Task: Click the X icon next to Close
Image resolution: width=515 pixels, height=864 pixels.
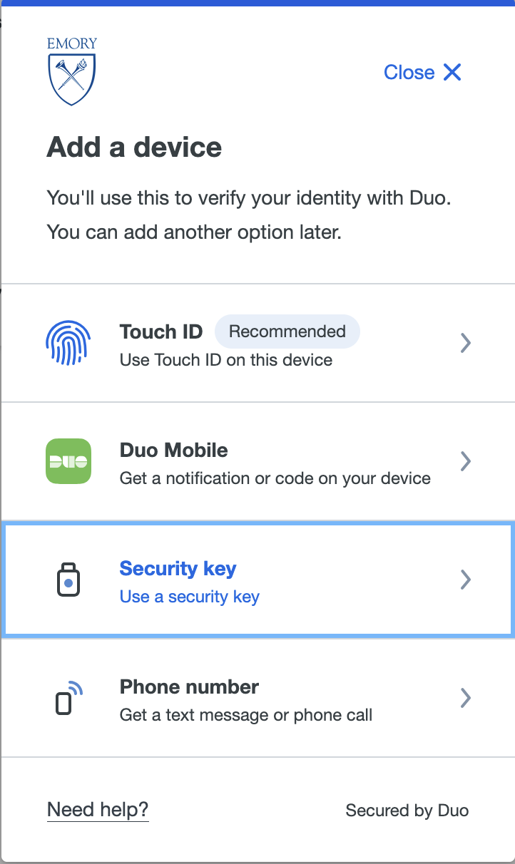Action: pyautogui.click(x=452, y=72)
